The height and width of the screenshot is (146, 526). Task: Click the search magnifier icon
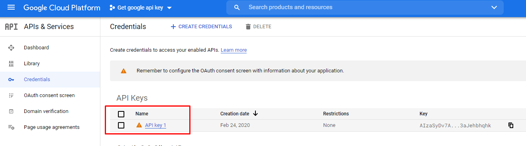pos(237,8)
